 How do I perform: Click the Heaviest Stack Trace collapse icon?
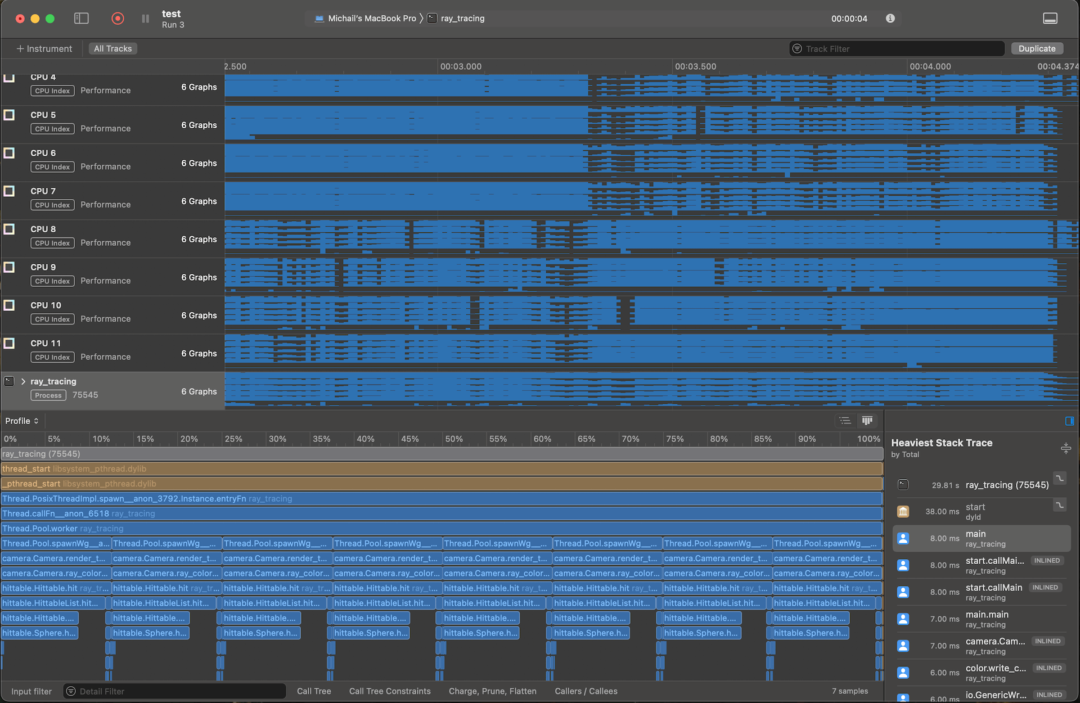[1065, 448]
